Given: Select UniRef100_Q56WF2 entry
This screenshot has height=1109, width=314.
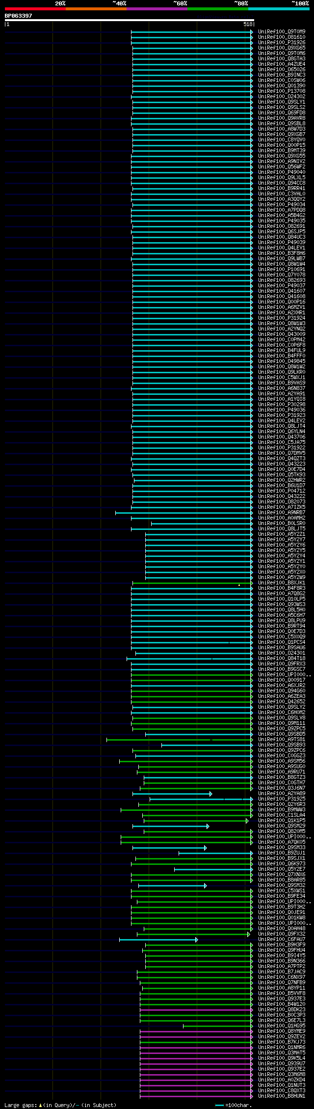Looking at the screenshot, I should tap(282, 167).
